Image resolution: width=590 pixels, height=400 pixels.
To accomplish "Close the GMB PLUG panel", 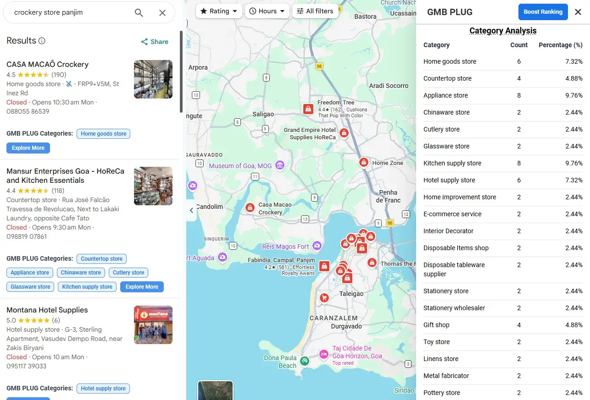I will pos(578,12).
